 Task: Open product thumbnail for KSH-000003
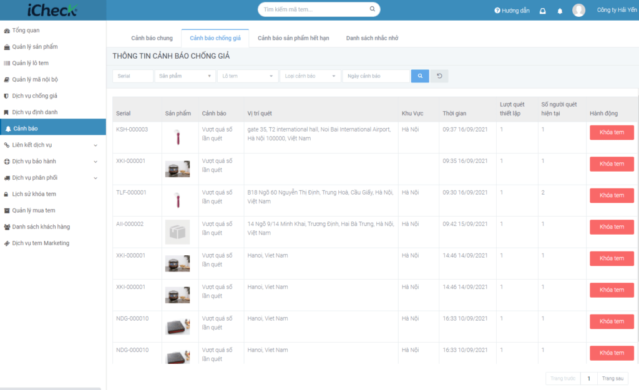tap(178, 137)
